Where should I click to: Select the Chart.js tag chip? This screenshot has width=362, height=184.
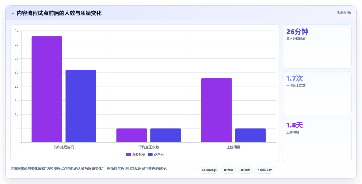pos(209,170)
